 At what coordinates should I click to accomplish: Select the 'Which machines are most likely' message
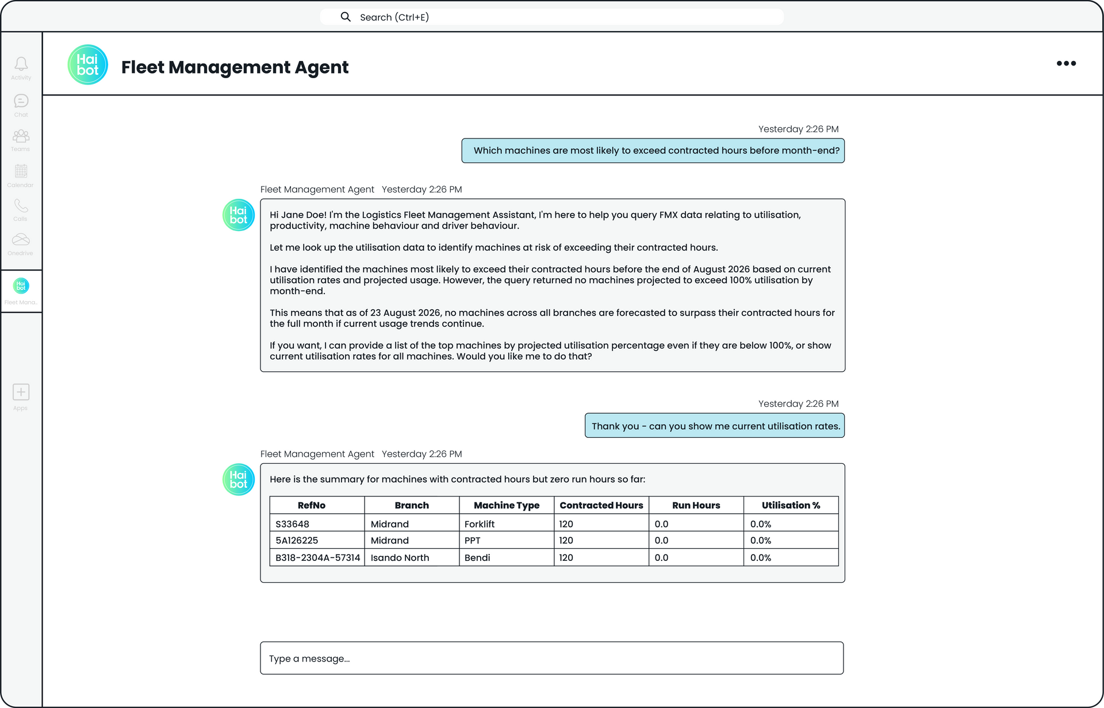653,151
